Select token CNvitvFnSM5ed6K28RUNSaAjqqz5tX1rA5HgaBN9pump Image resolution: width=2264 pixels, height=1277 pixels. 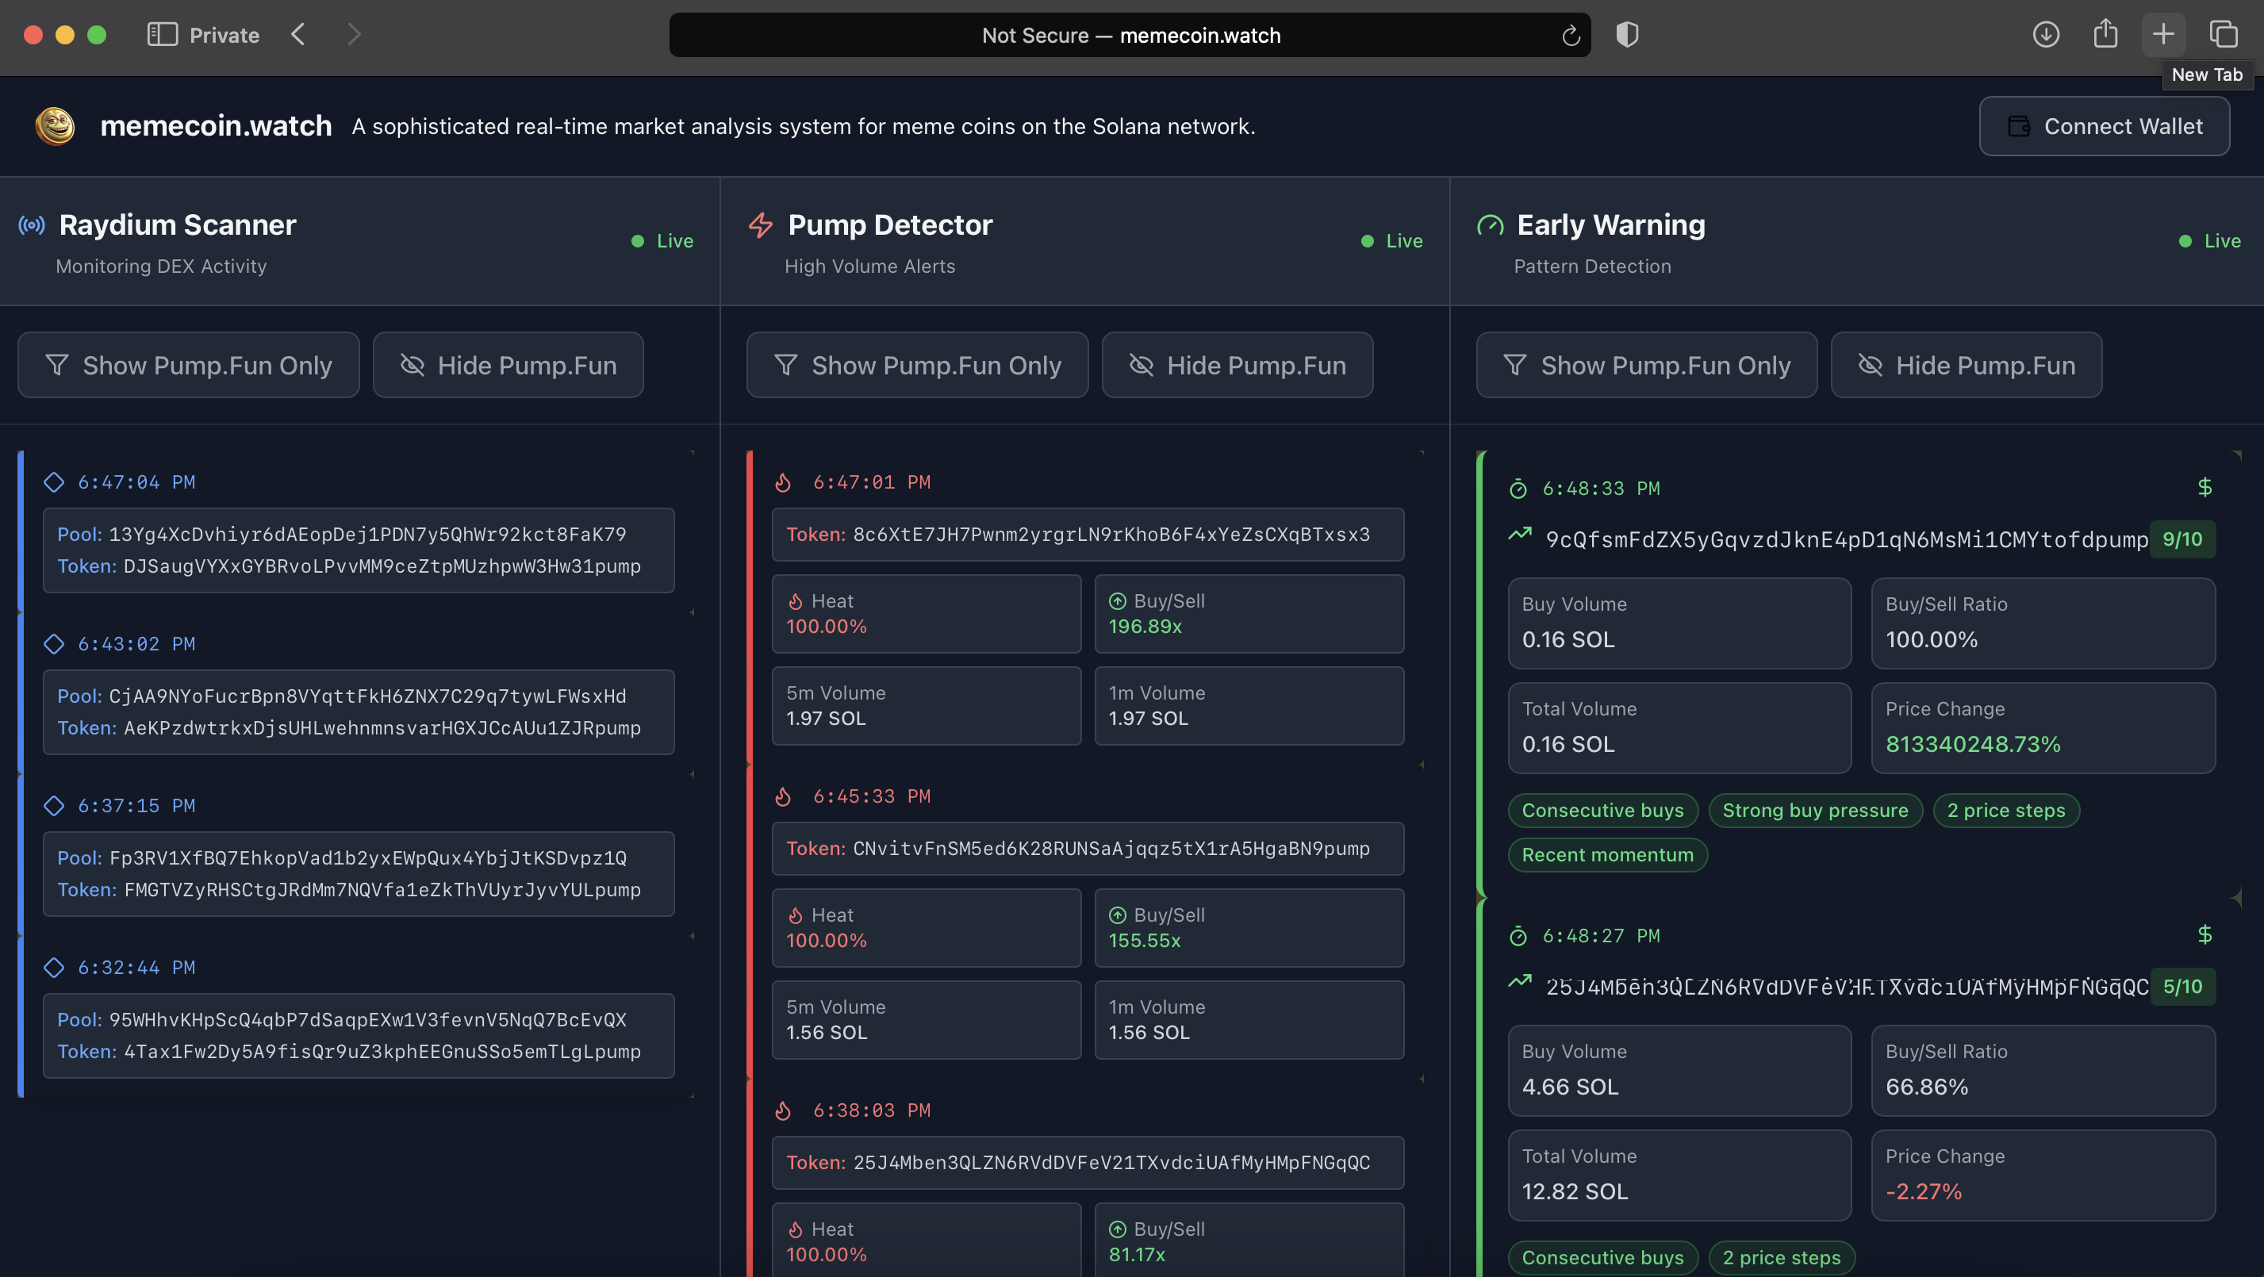click(x=1112, y=848)
